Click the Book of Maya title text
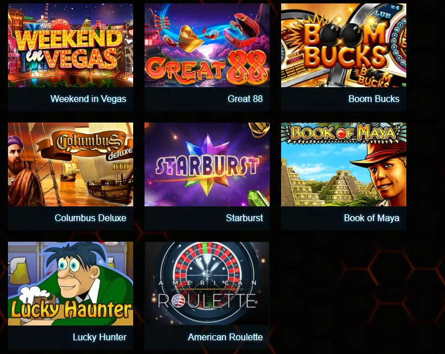 pyautogui.click(x=372, y=218)
